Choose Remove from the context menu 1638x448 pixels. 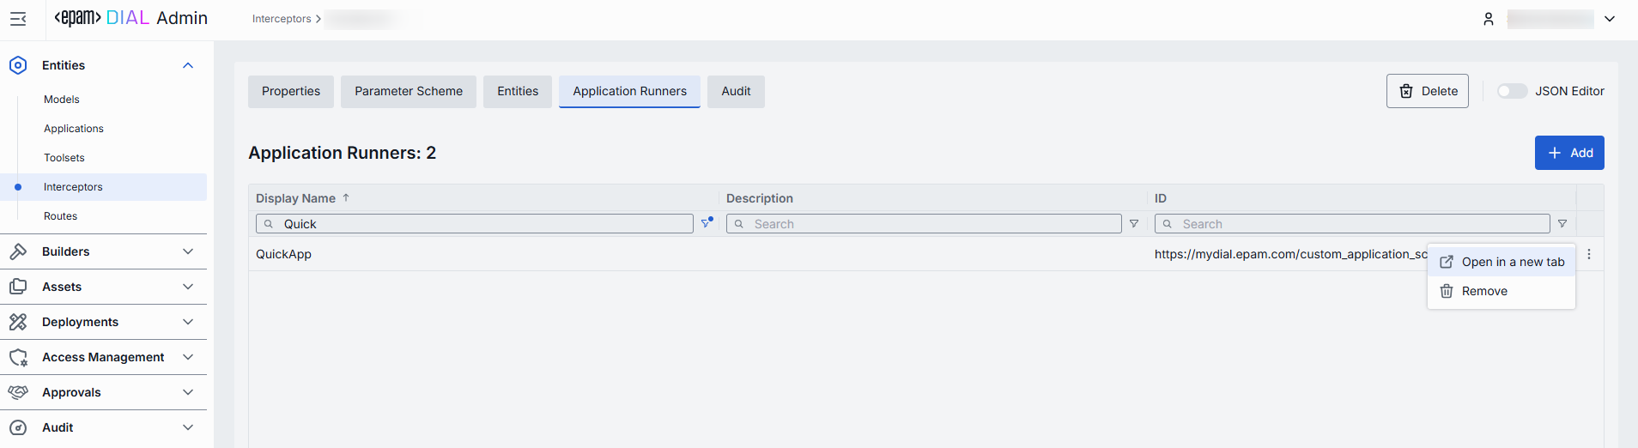[x=1484, y=291]
